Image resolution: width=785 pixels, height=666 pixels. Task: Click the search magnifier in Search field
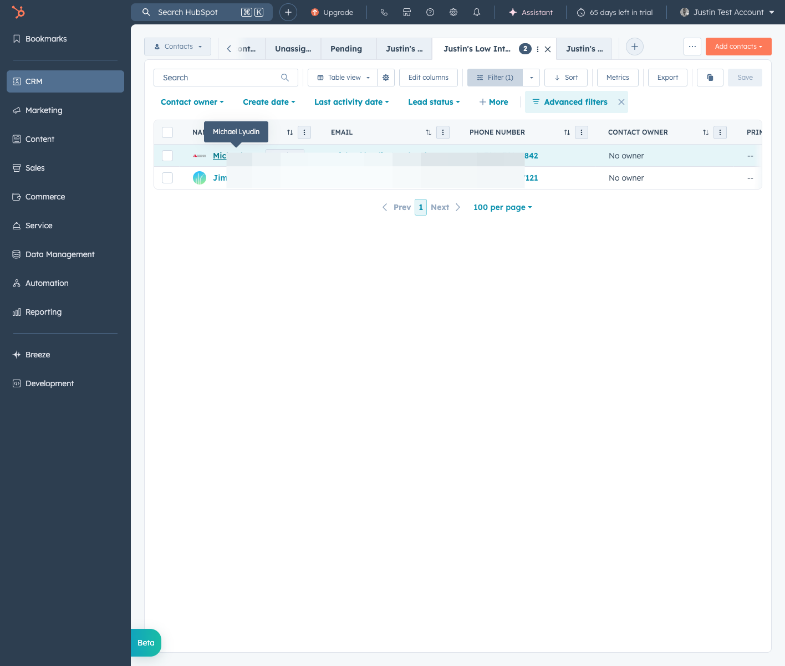(285, 78)
